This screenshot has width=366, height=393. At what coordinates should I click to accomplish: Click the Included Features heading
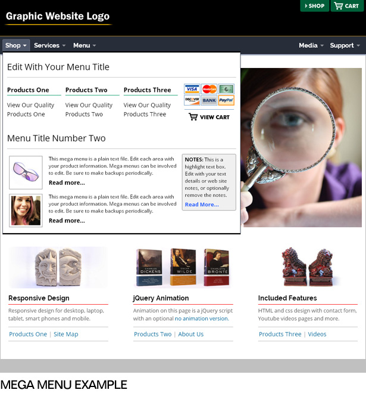click(287, 298)
